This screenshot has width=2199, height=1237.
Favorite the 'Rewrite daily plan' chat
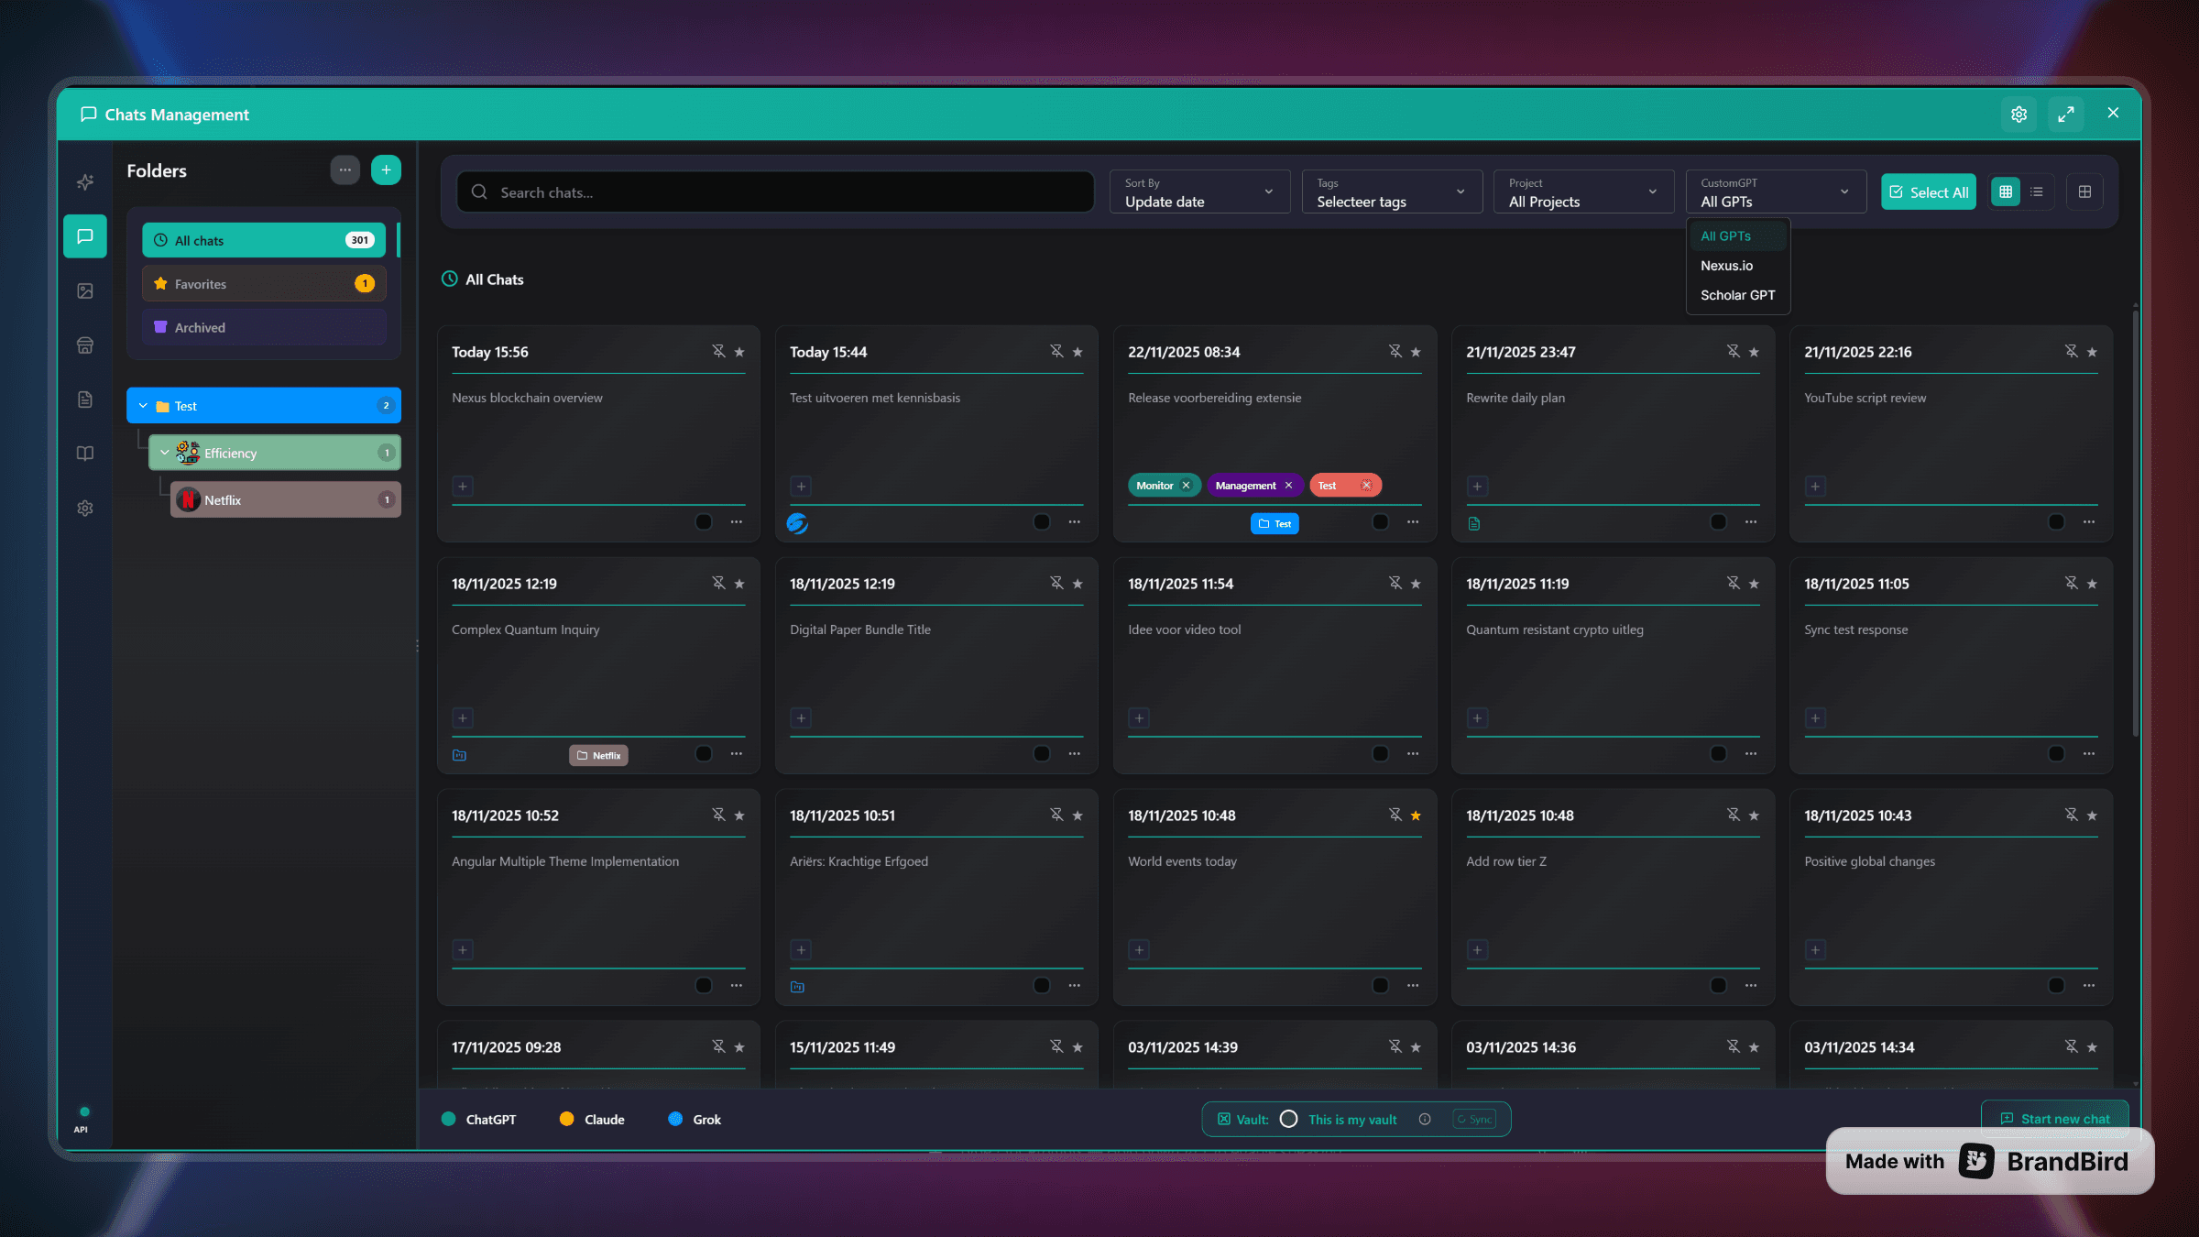1755,352
